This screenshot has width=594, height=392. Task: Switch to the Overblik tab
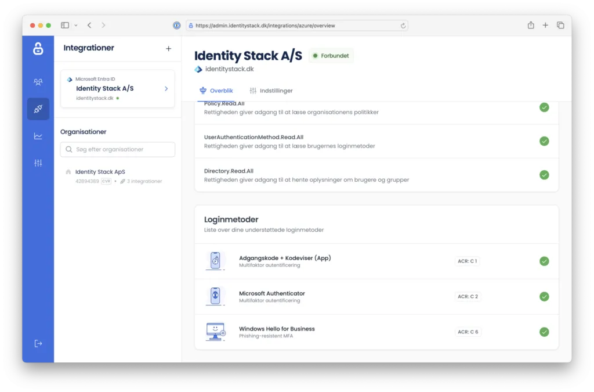tap(216, 91)
